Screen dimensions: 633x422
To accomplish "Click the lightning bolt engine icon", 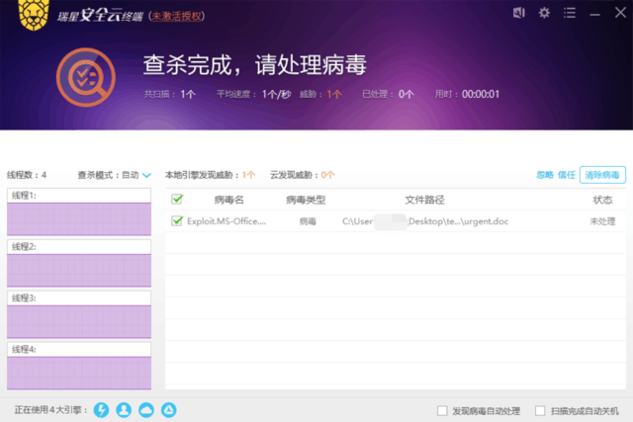I will [101, 409].
